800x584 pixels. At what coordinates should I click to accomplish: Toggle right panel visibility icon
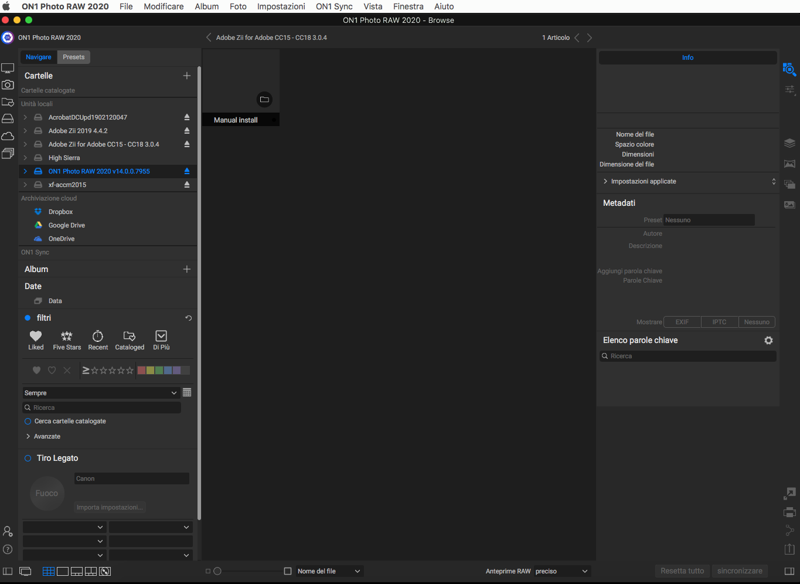[x=789, y=571]
